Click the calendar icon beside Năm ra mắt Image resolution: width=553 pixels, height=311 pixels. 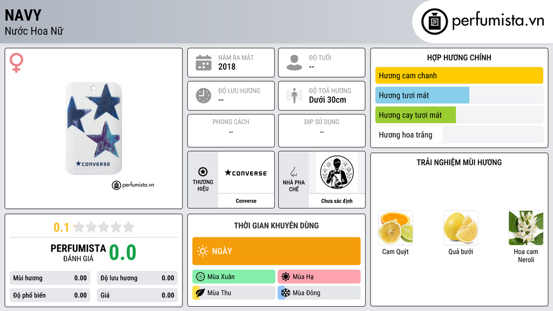(204, 63)
